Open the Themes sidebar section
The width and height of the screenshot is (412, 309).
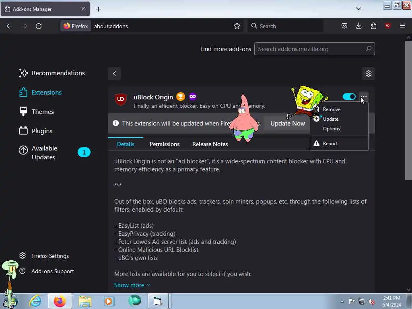point(37,112)
